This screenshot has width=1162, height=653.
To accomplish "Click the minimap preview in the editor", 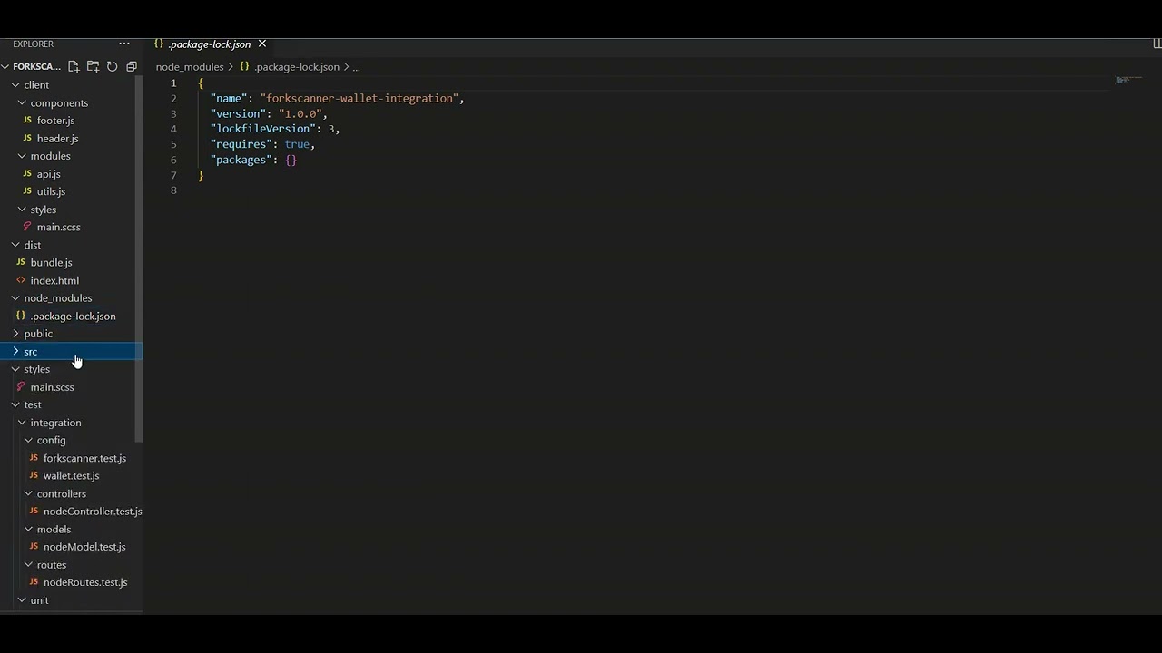I will (x=1129, y=80).
